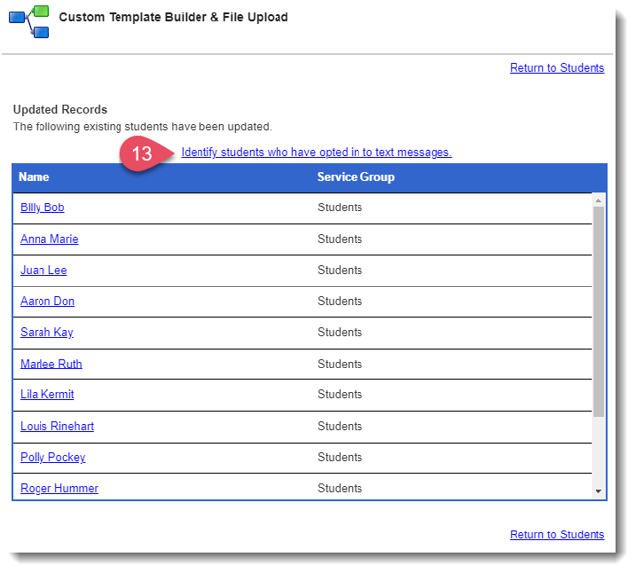The width and height of the screenshot is (636, 573).
Task: Click the scrollbar down arrow in table
Action: click(x=598, y=491)
